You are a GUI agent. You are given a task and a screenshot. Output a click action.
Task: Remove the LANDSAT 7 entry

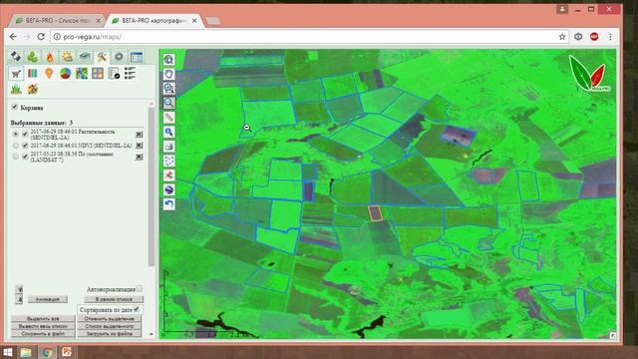(x=140, y=157)
